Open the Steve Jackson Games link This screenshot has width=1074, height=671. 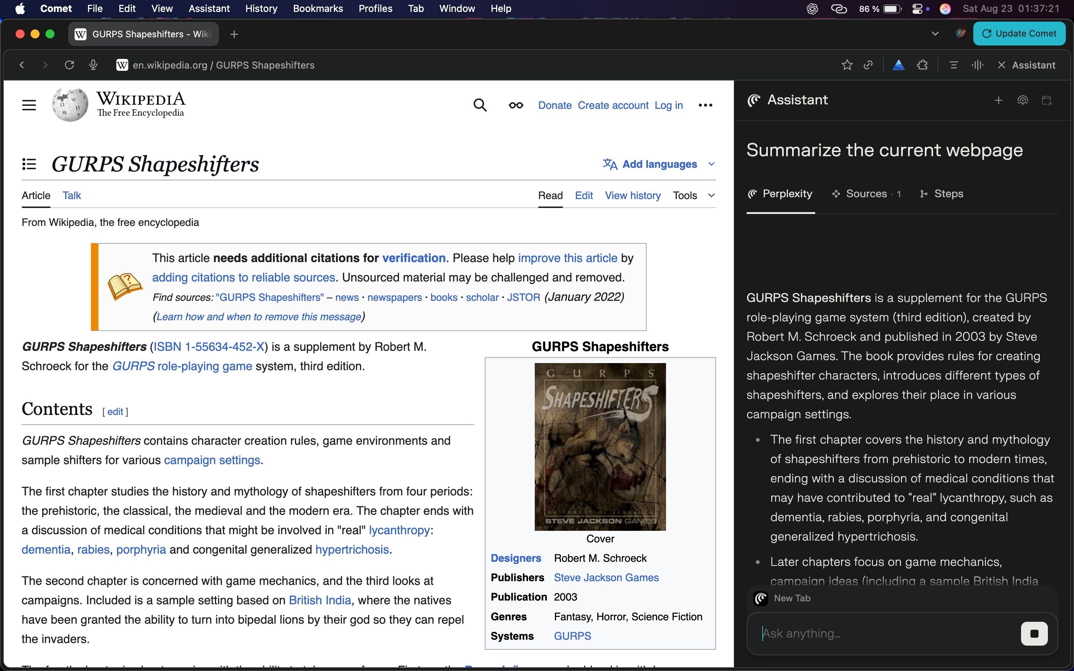pyautogui.click(x=606, y=577)
